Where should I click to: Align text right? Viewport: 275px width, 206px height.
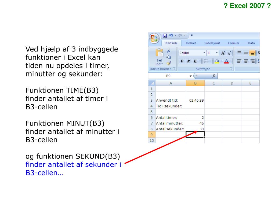252,61
